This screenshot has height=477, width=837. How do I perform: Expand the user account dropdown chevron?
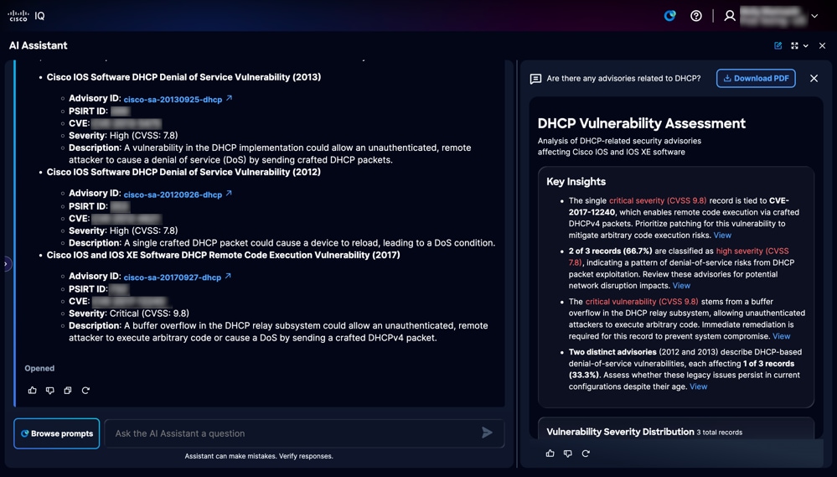coord(814,16)
